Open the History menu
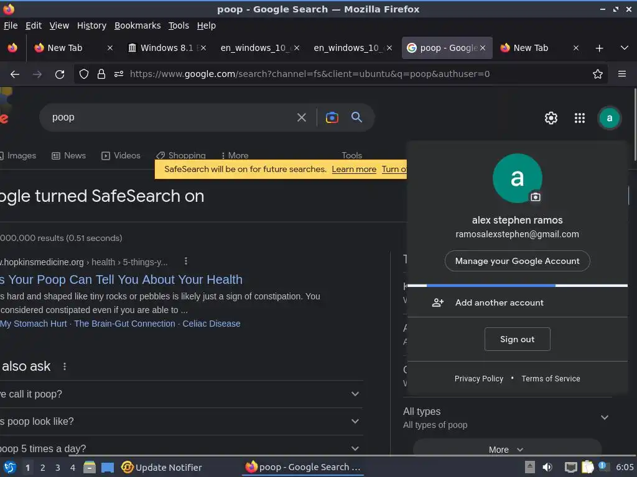This screenshot has height=477, width=637. pyautogui.click(x=91, y=25)
